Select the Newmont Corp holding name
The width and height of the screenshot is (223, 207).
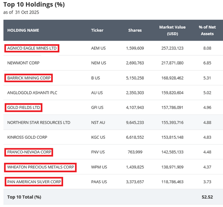pos(23,63)
